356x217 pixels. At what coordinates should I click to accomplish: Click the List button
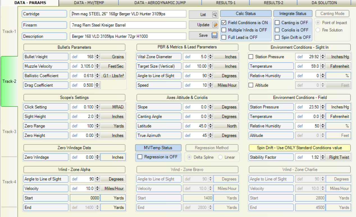pos(203,15)
